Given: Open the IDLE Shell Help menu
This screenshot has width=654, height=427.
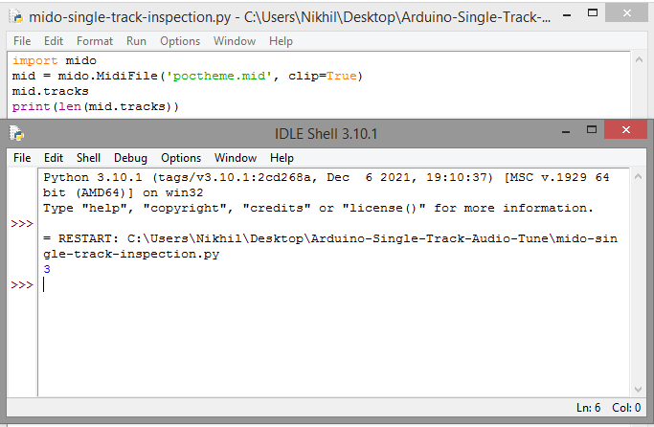Looking at the screenshot, I should point(282,158).
